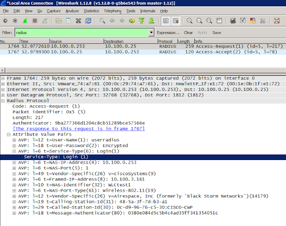Sort by the Destination column header
Image resolution: width=286 pixels, height=226 pixels.
pos(130,41)
